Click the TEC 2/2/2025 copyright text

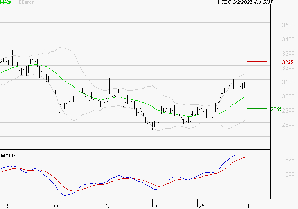[245, 2]
